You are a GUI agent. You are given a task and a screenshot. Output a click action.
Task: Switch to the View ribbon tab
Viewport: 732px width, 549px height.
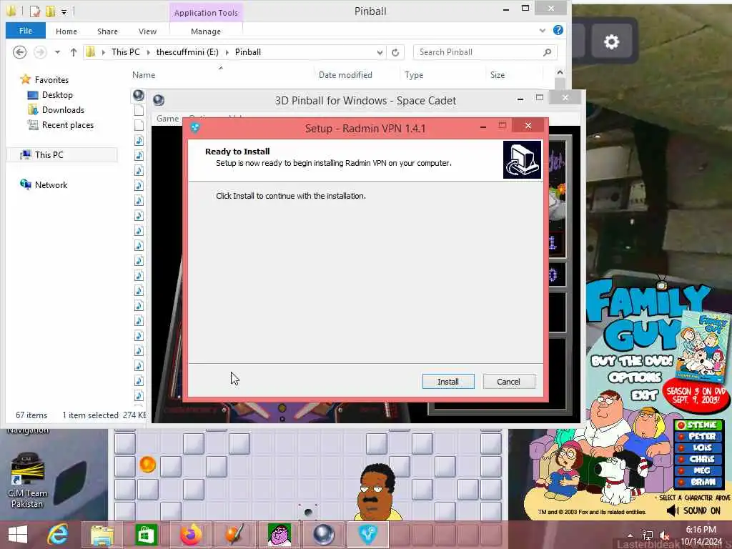point(147,31)
